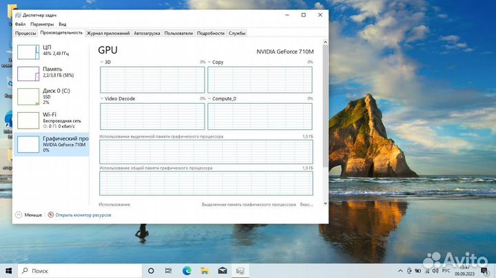Open the Файл menu
The image size is (496, 278).
click(x=20, y=24)
